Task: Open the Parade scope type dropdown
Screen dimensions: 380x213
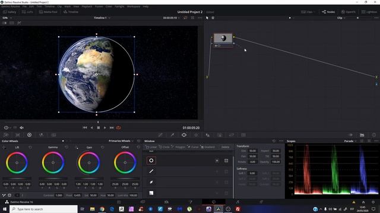Action: [350, 141]
